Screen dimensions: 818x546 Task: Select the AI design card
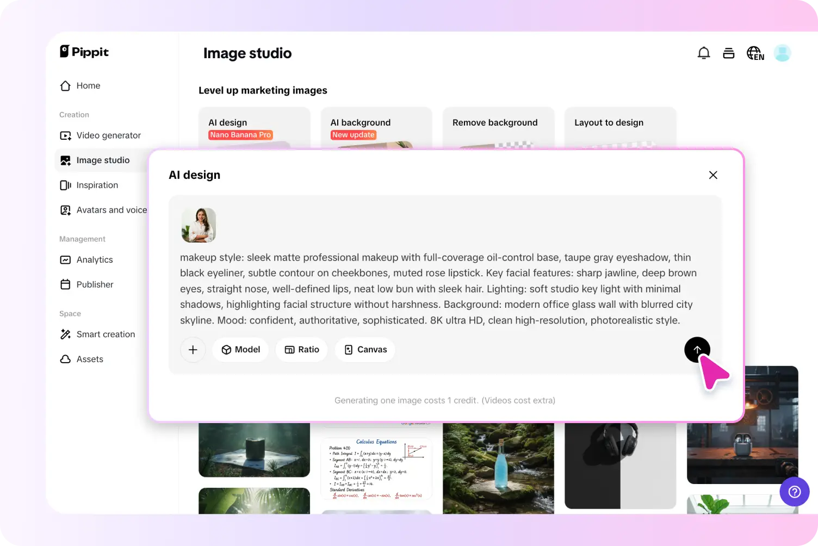(255, 127)
